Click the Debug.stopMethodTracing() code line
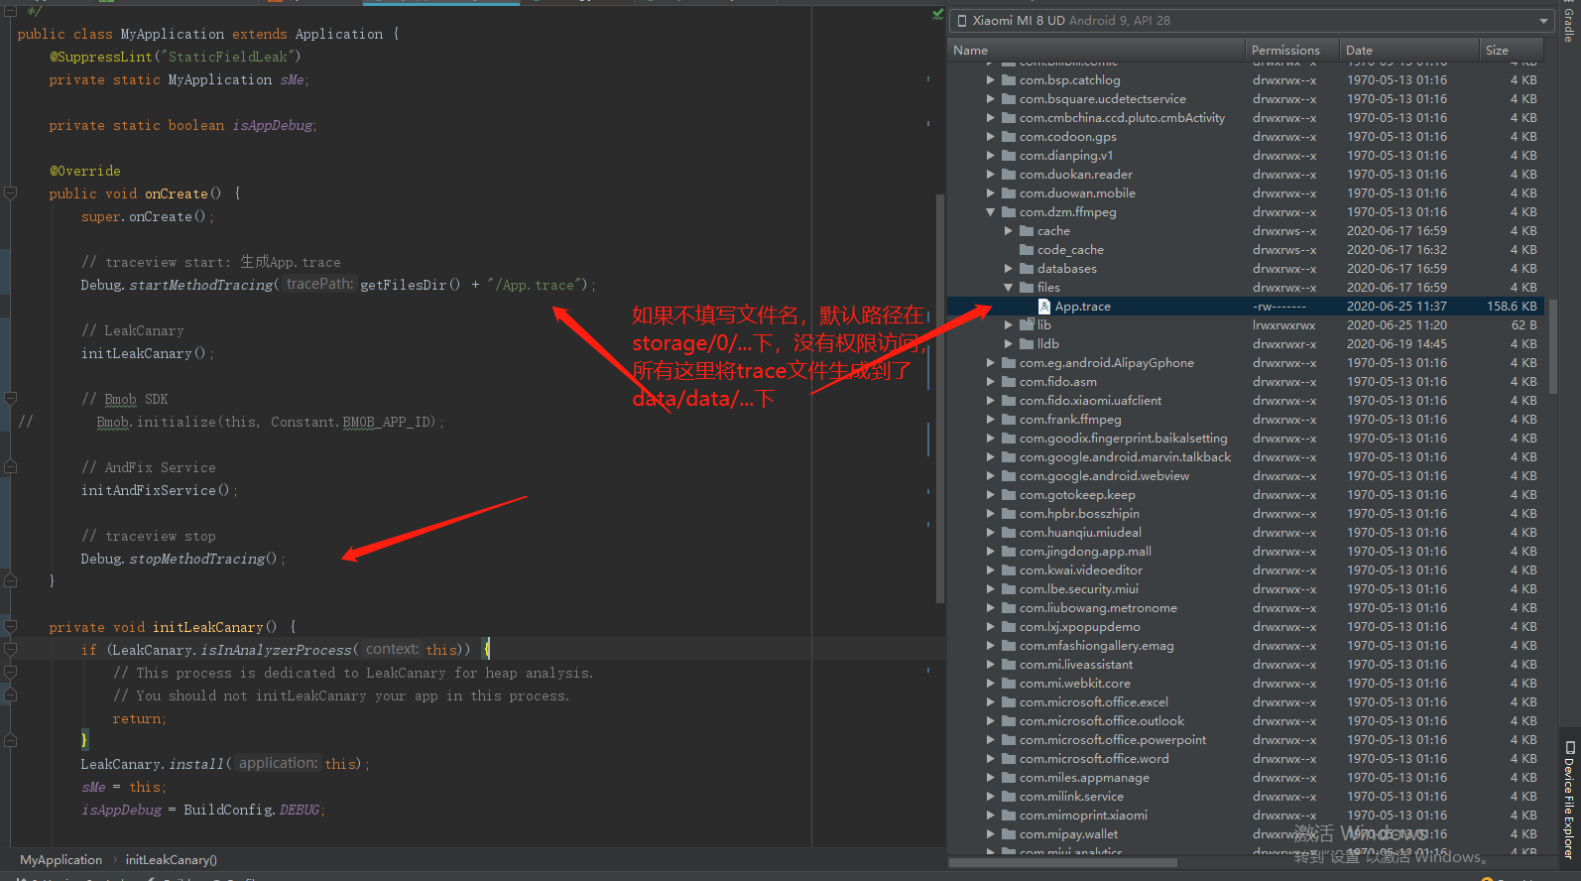1581x881 pixels. pyautogui.click(x=182, y=560)
